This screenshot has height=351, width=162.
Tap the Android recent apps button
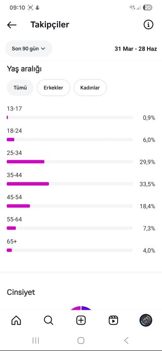click(36, 340)
